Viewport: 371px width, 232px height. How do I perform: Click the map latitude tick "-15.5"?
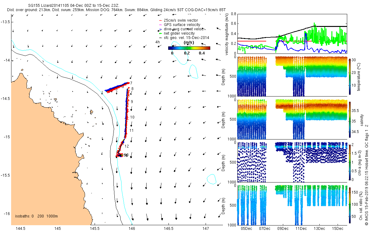pos(6,175)
